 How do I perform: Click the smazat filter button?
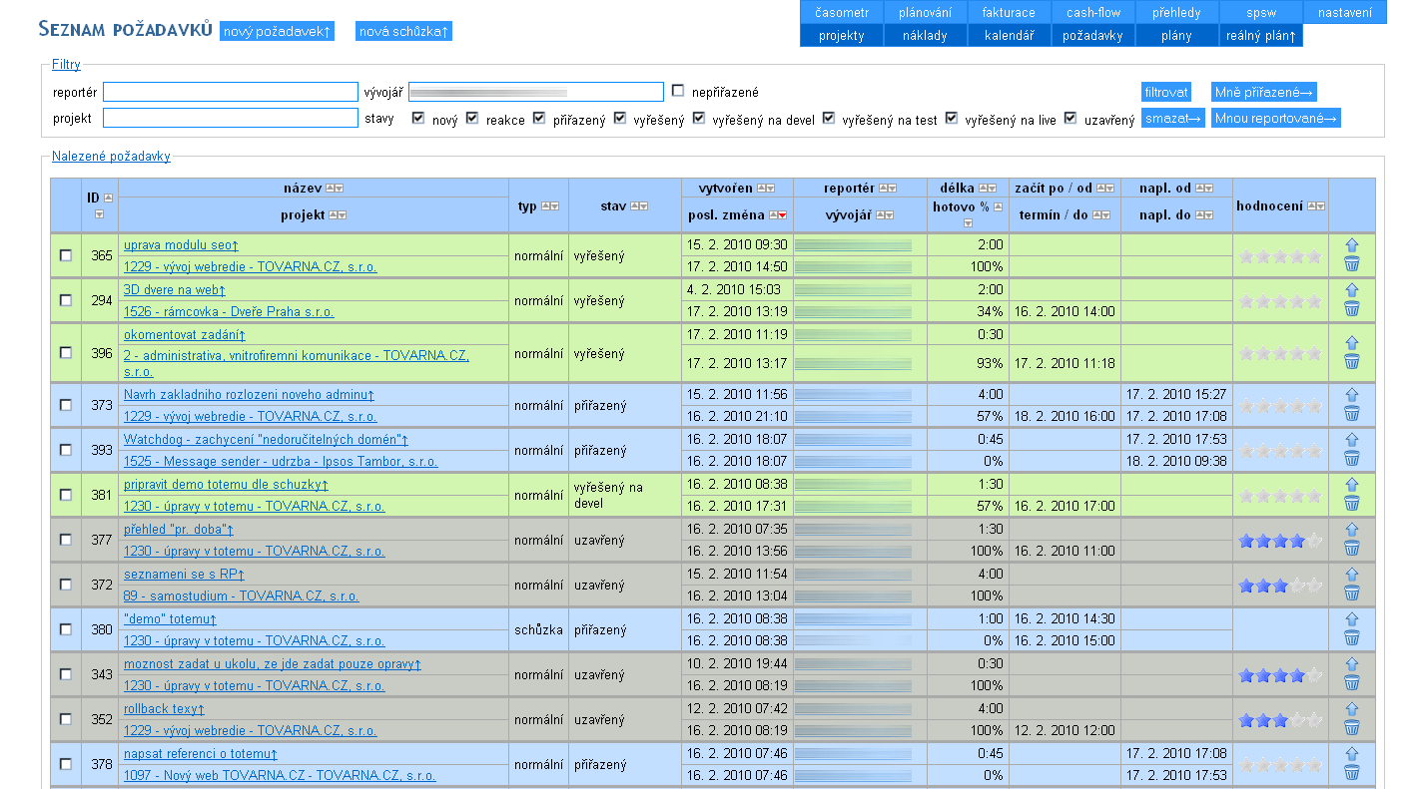(1173, 118)
